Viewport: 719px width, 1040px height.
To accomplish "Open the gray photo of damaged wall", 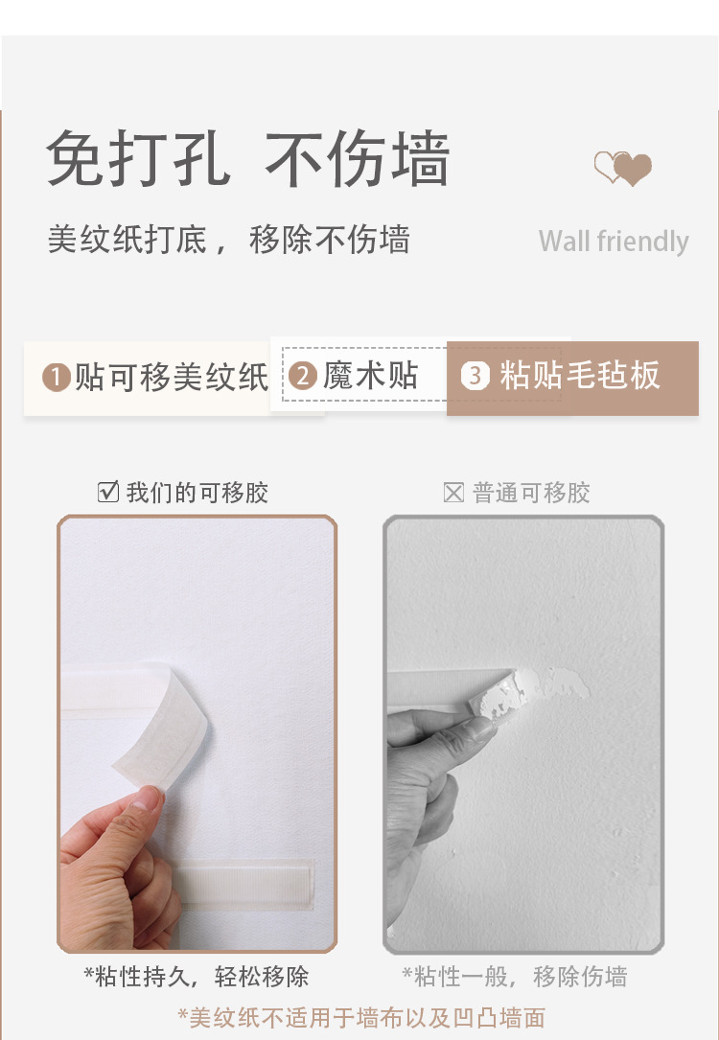I will [x=523, y=734].
